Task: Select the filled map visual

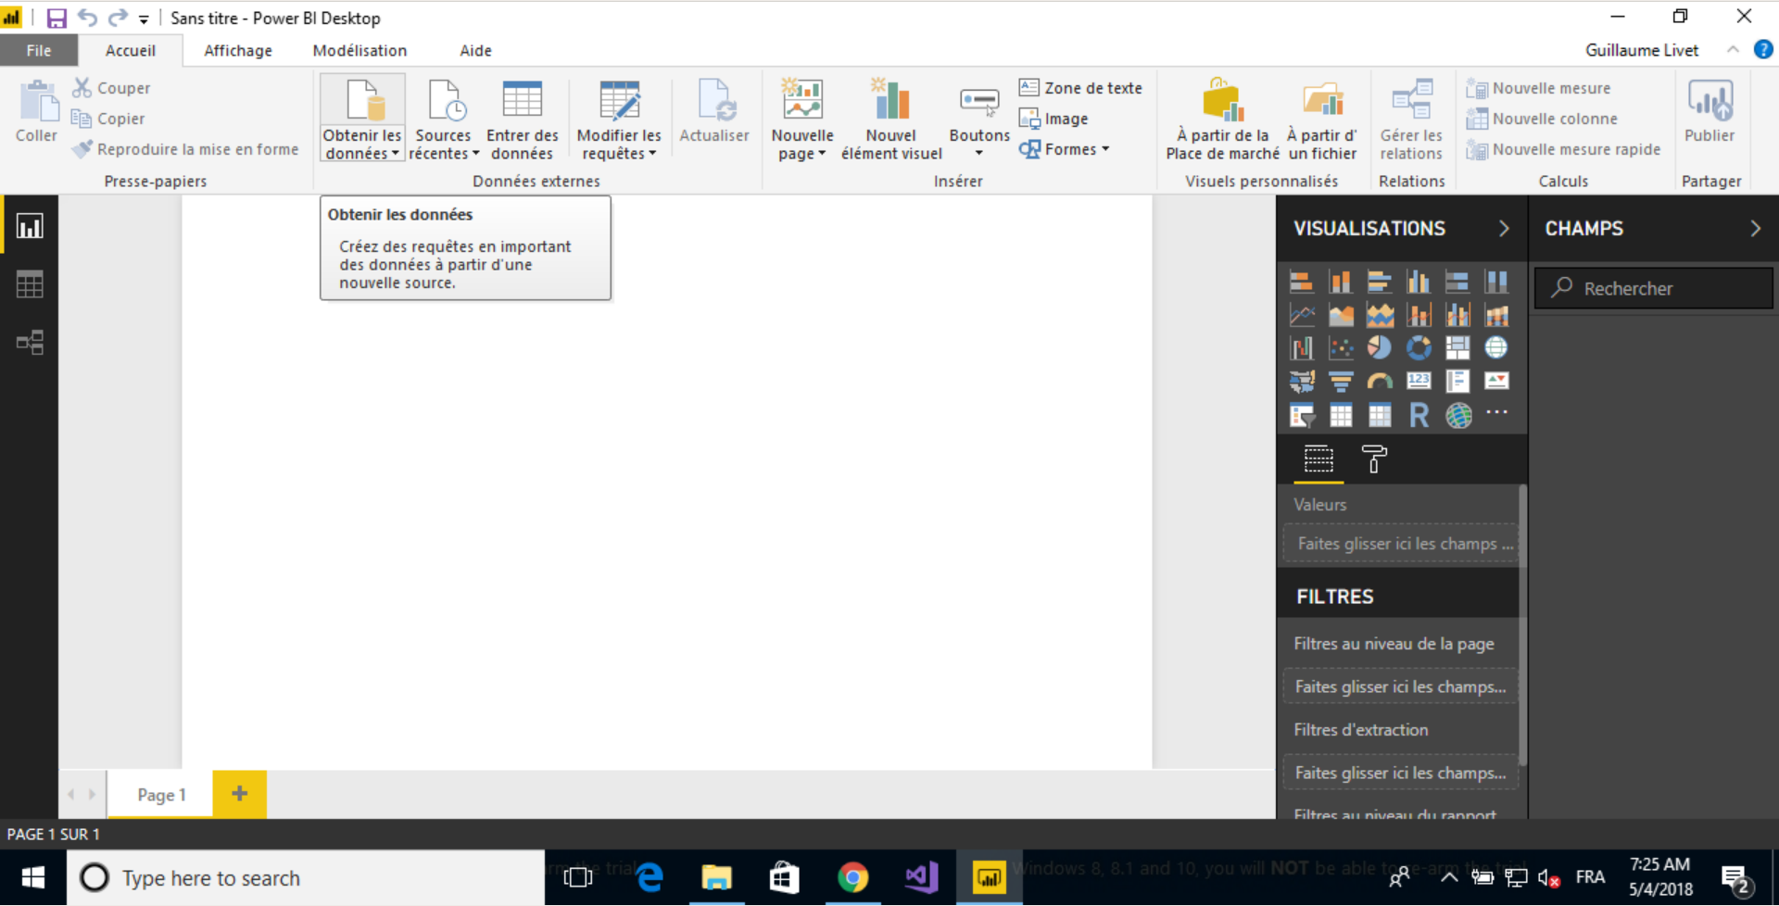Action: click(x=1302, y=382)
